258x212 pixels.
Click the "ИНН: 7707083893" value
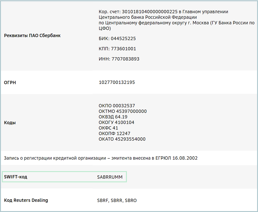click(119, 59)
